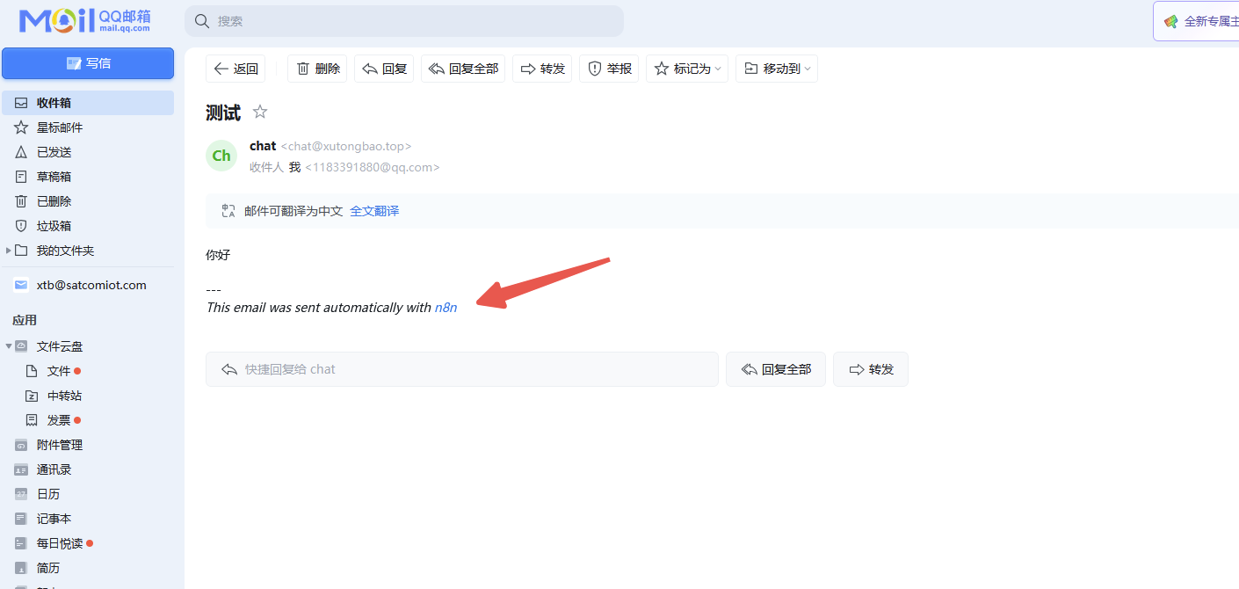This screenshot has height=589, width=1239.
Task: Click the search box in the header
Action: click(404, 21)
